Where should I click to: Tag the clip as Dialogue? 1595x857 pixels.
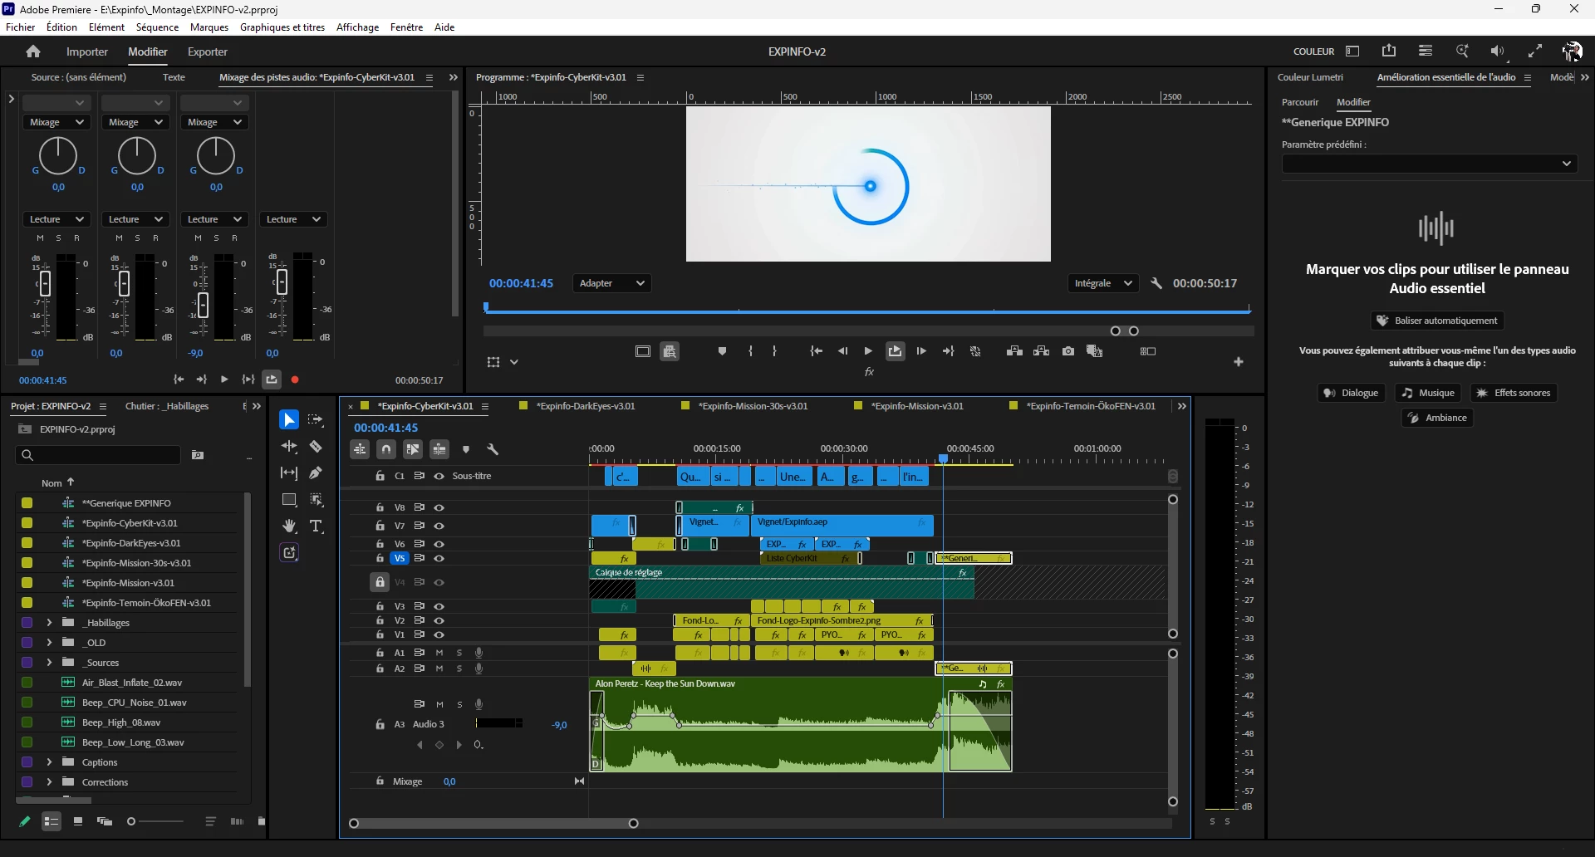coord(1352,393)
